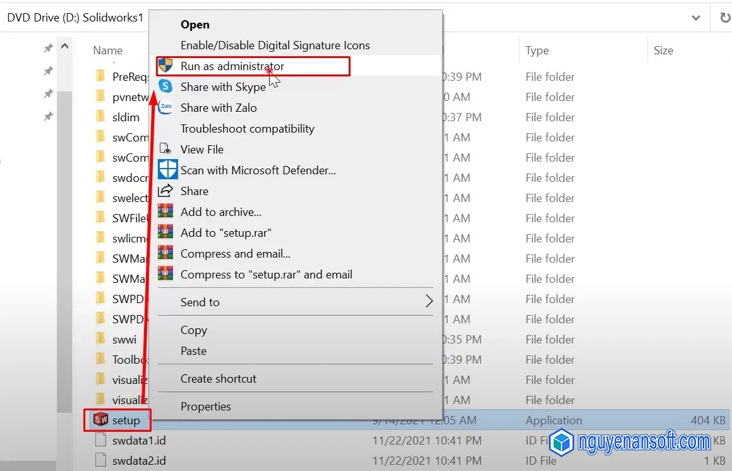
Task: Click the SolidWorks icon on the setup file
Action: click(102, 419)
